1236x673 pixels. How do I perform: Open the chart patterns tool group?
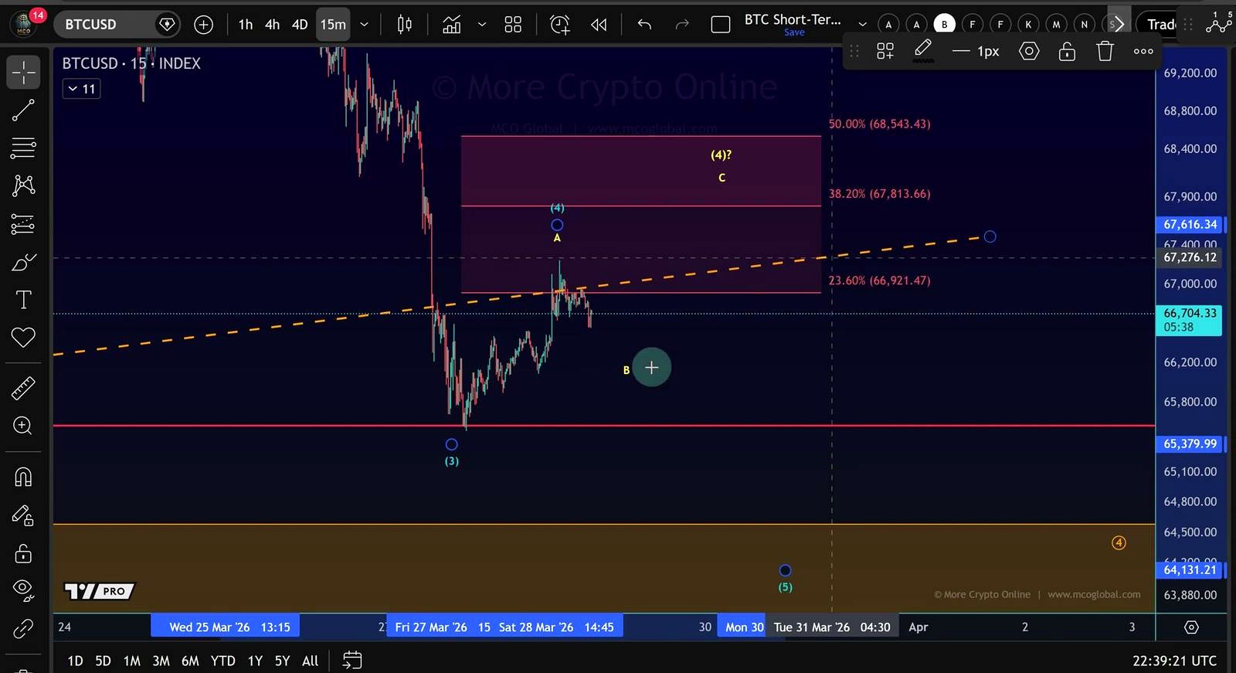23,185
